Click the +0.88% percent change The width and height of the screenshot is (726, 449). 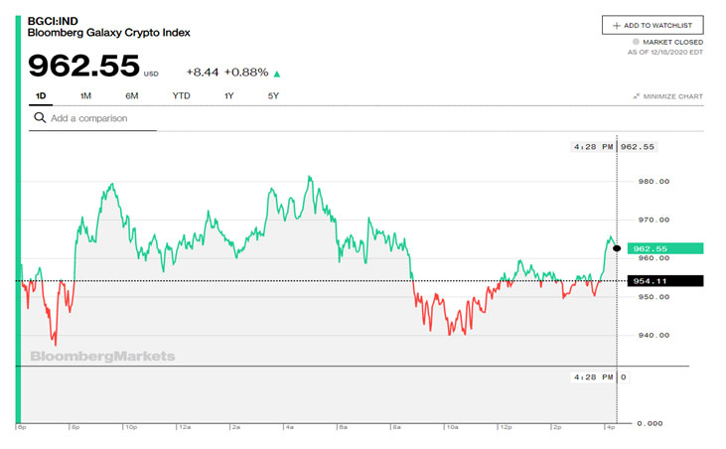tap(246, 73)
